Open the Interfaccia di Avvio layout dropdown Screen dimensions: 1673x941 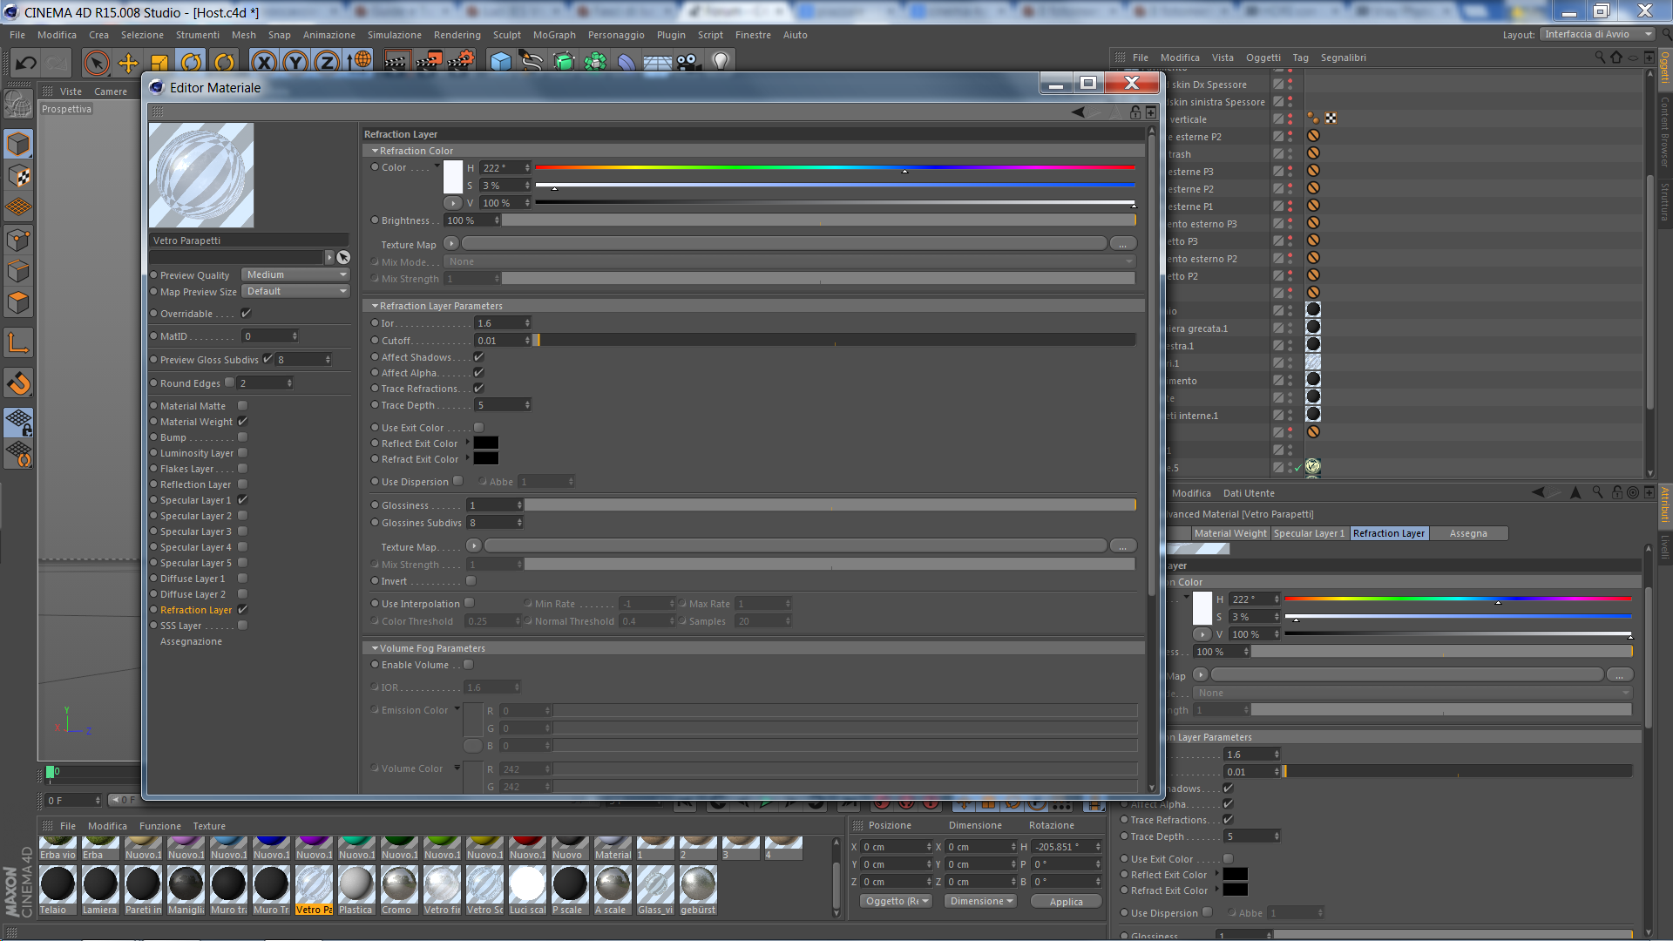point(1596,35)
